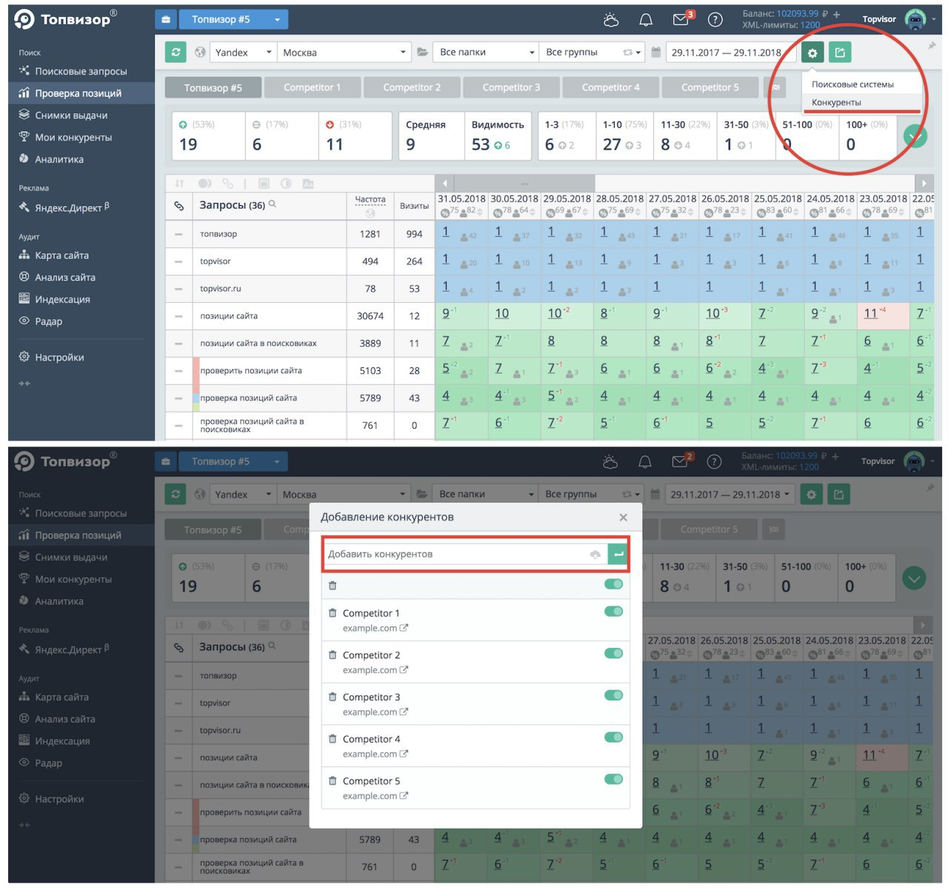Viewport: 948px width, 890px height.
Task: Open the example.com link under Competitor 5
Action: click(375, 796)
